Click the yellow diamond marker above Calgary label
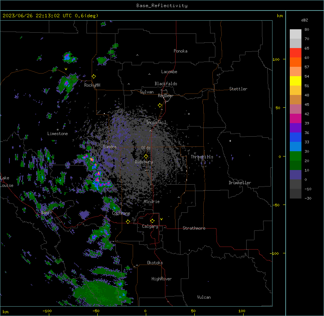This screenshot has width=324, height=316. tap(152, 221)
